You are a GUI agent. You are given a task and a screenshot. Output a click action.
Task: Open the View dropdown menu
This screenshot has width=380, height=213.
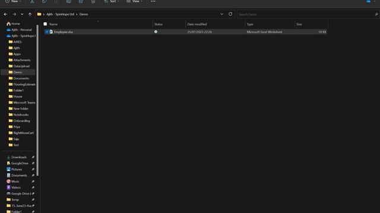pos(135,1)
